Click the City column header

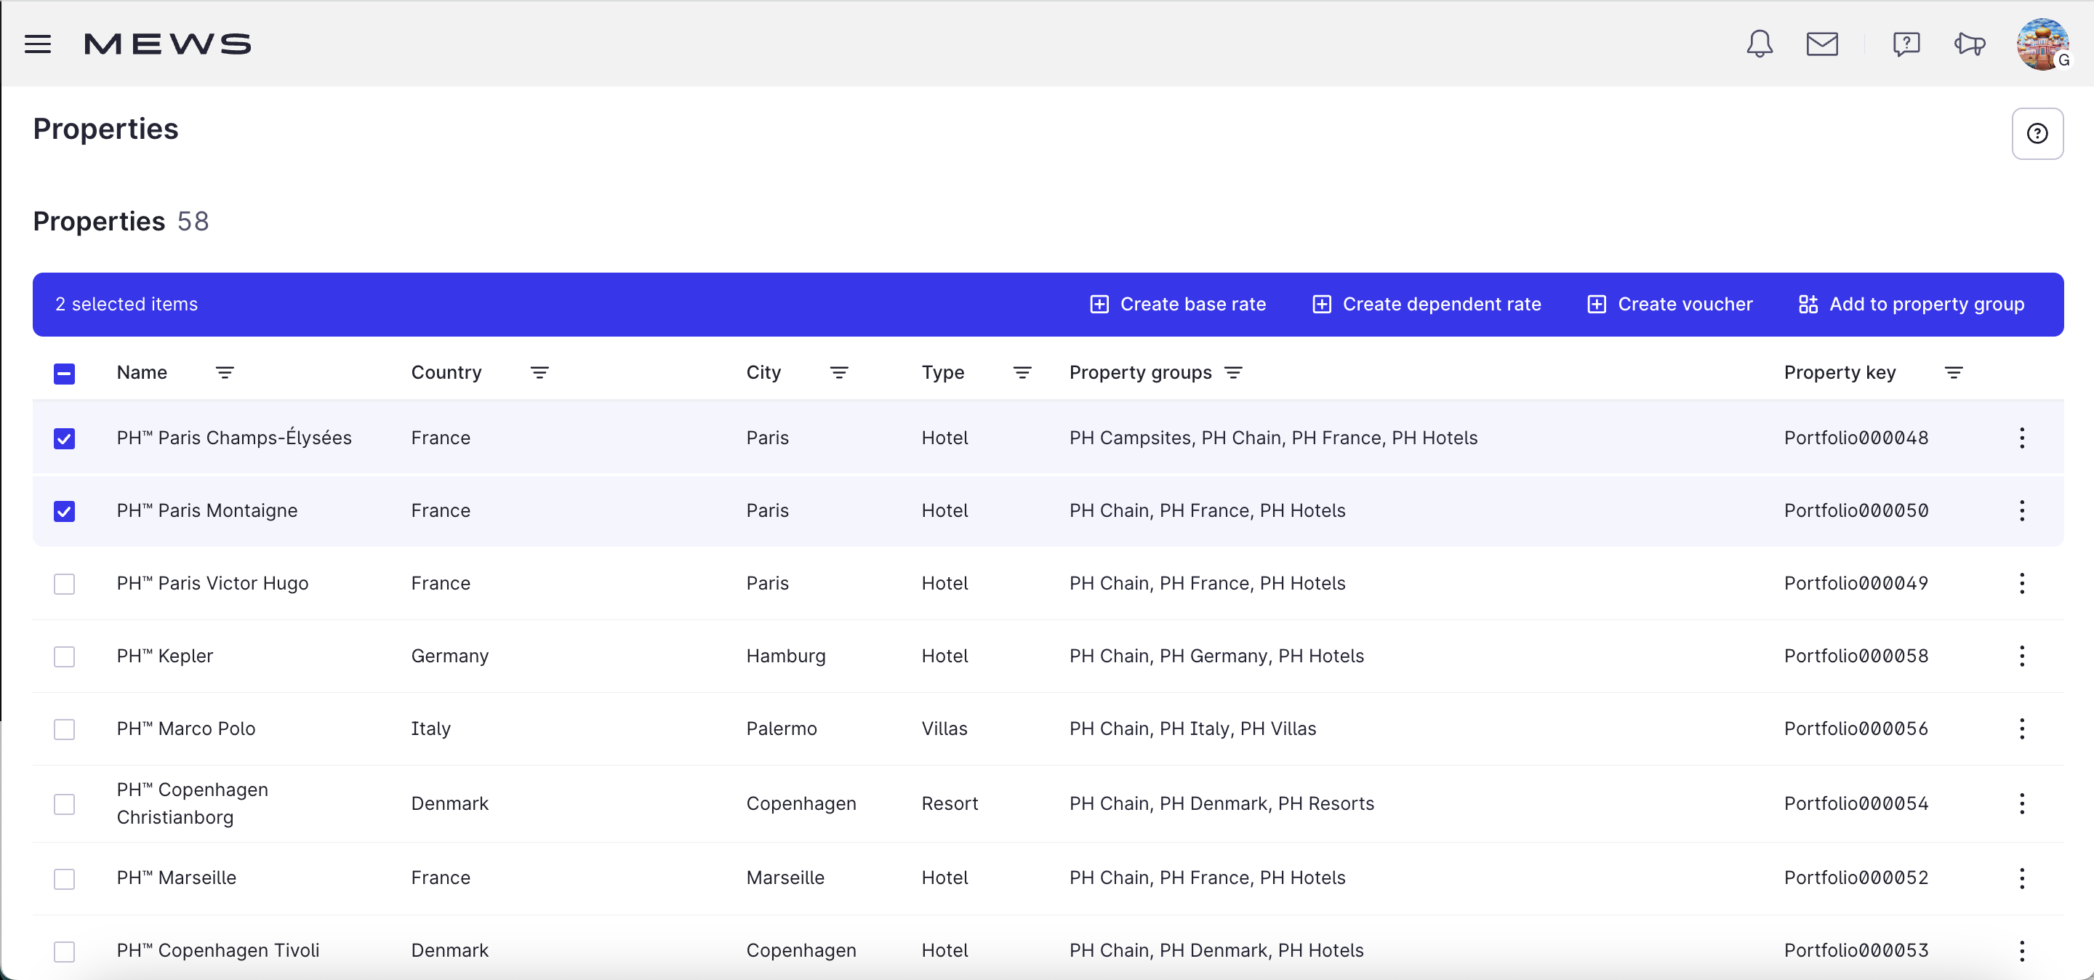click(763, 372)
